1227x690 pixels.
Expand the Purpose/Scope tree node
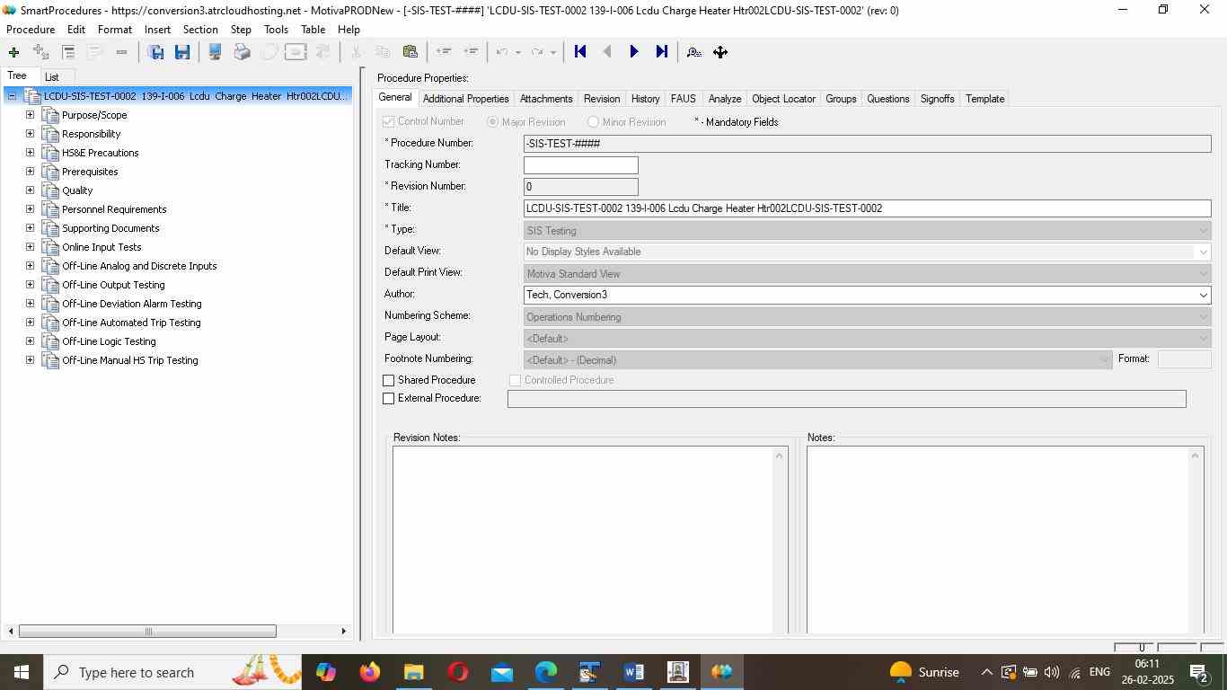(x=30, y=115)
